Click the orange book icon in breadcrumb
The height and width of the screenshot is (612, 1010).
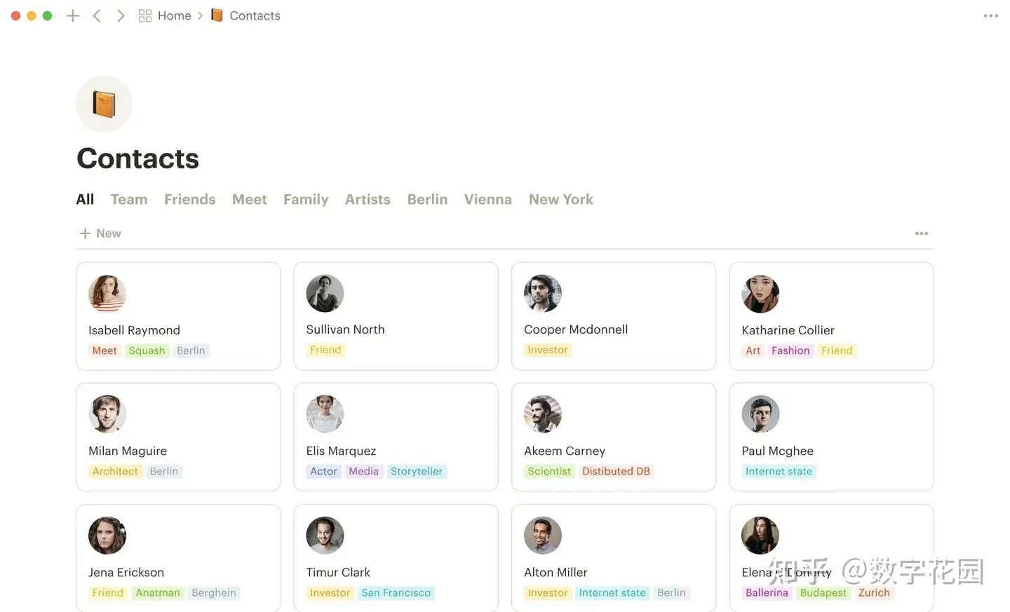click(x=217, y=15)
